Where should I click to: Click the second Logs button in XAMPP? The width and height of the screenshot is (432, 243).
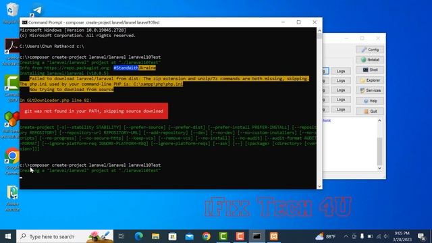point(340,80)
